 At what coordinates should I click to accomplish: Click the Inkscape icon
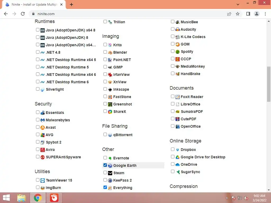pos(110,90)
